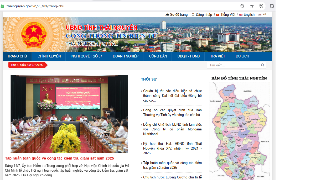Click the UBND TỈNH THÁI NGUYÊN banner title
The height and width of the screenshot is (180, 311).
pos(102,28)
